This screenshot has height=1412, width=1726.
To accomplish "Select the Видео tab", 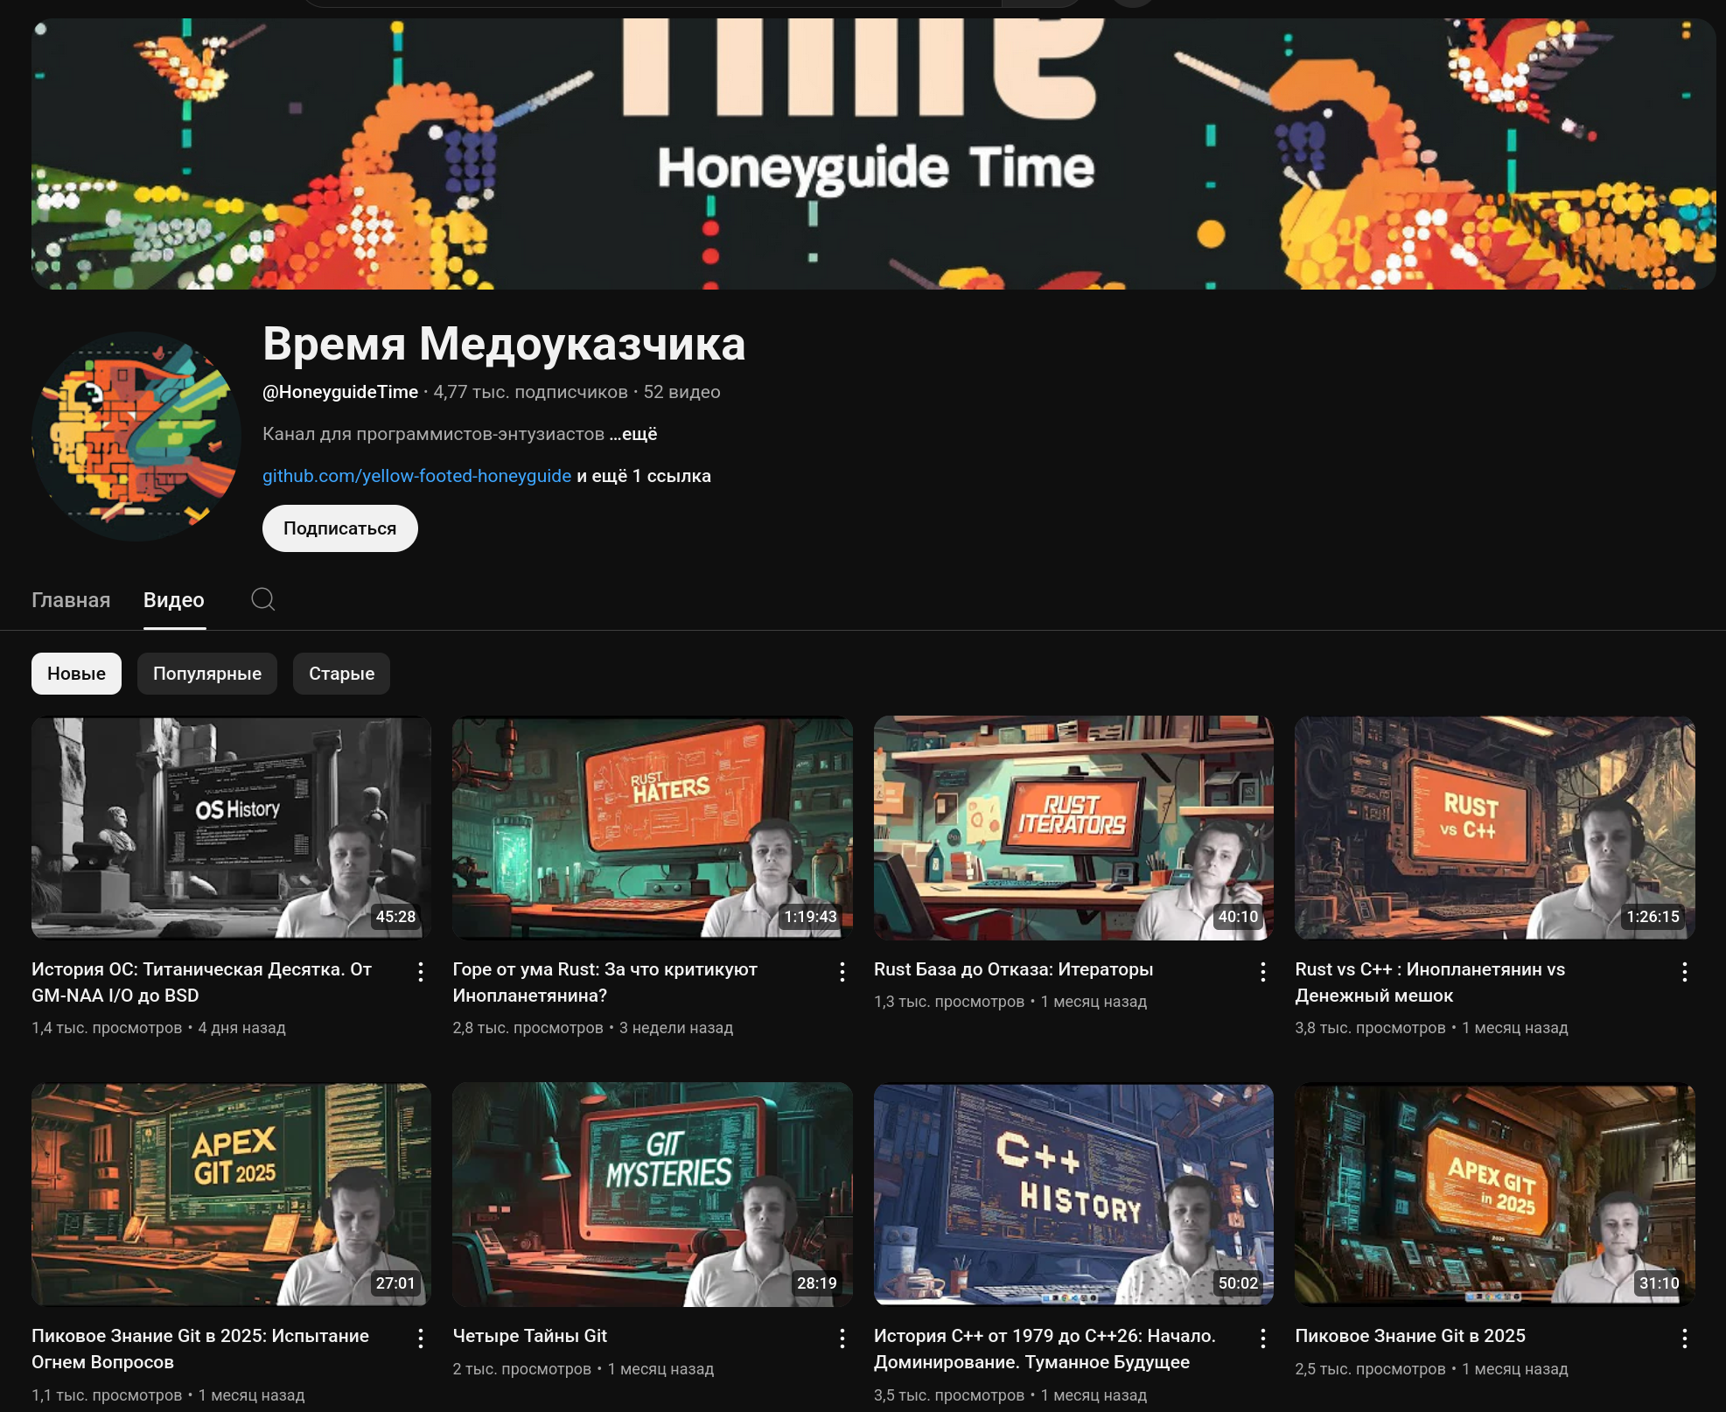I will tap(174, 600).
